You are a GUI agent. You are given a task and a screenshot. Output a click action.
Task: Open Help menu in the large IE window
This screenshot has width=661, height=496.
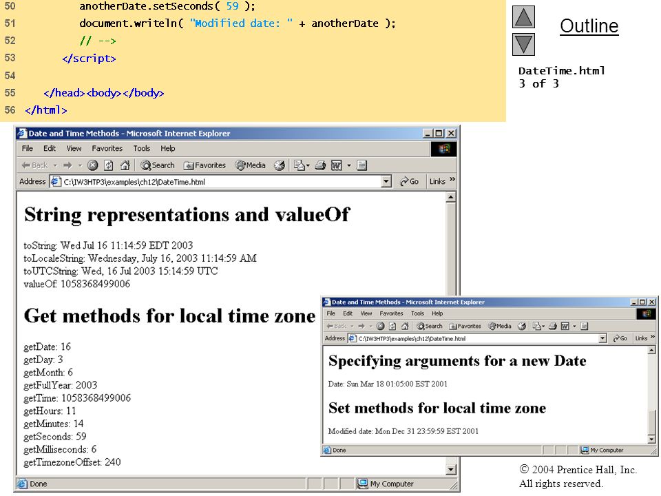pos(168,149)
